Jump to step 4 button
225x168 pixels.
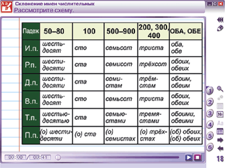click(210, 125)
